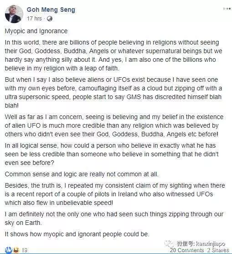Screen dimensions: 232x254
Task: Visit Goh Meng Seng's profile name link
Action: pyautogui.click(x=51, y=10)
